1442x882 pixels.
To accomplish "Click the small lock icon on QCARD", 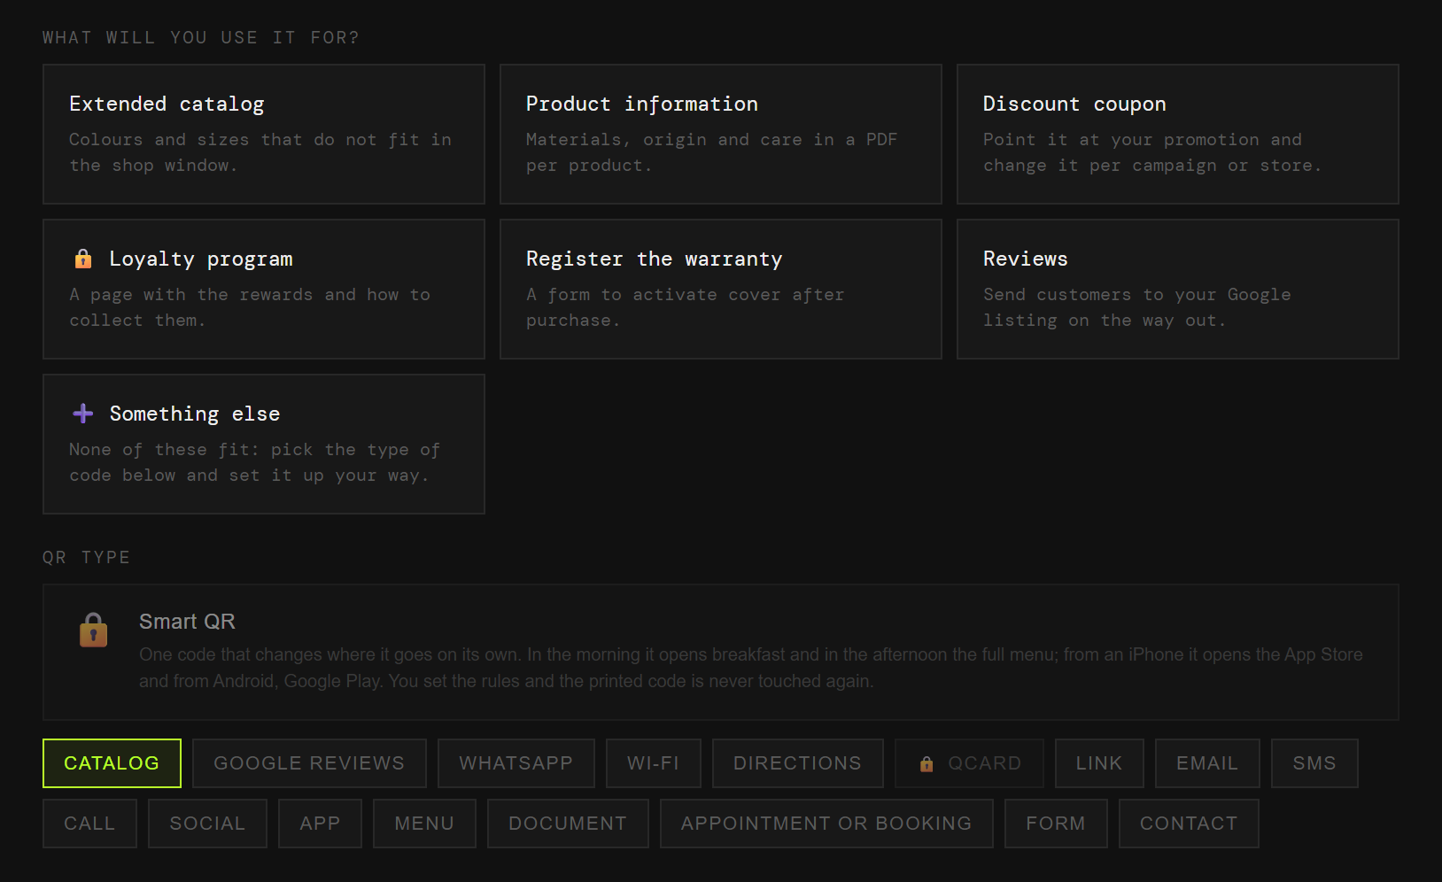I will coord(926,764).
